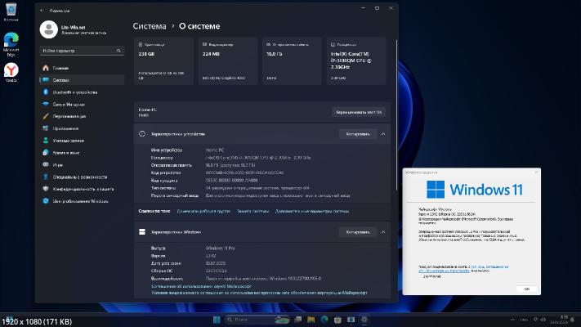The width and height of the screenshot is (581, 327).
Task: Go back with Settings back arrow
Action: (x=42, y=11)
